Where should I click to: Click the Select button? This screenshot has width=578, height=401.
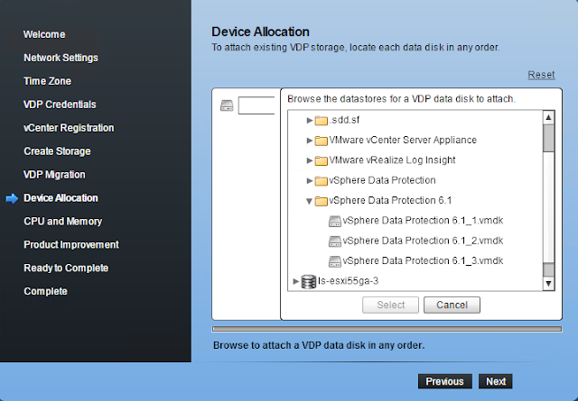[x=390, y=305]
